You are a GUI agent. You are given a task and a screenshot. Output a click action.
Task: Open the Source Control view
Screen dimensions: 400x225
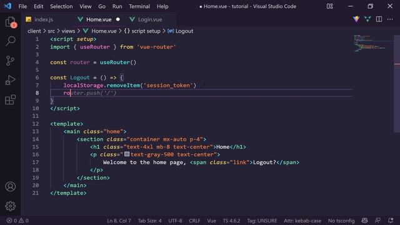click(10, 61)
